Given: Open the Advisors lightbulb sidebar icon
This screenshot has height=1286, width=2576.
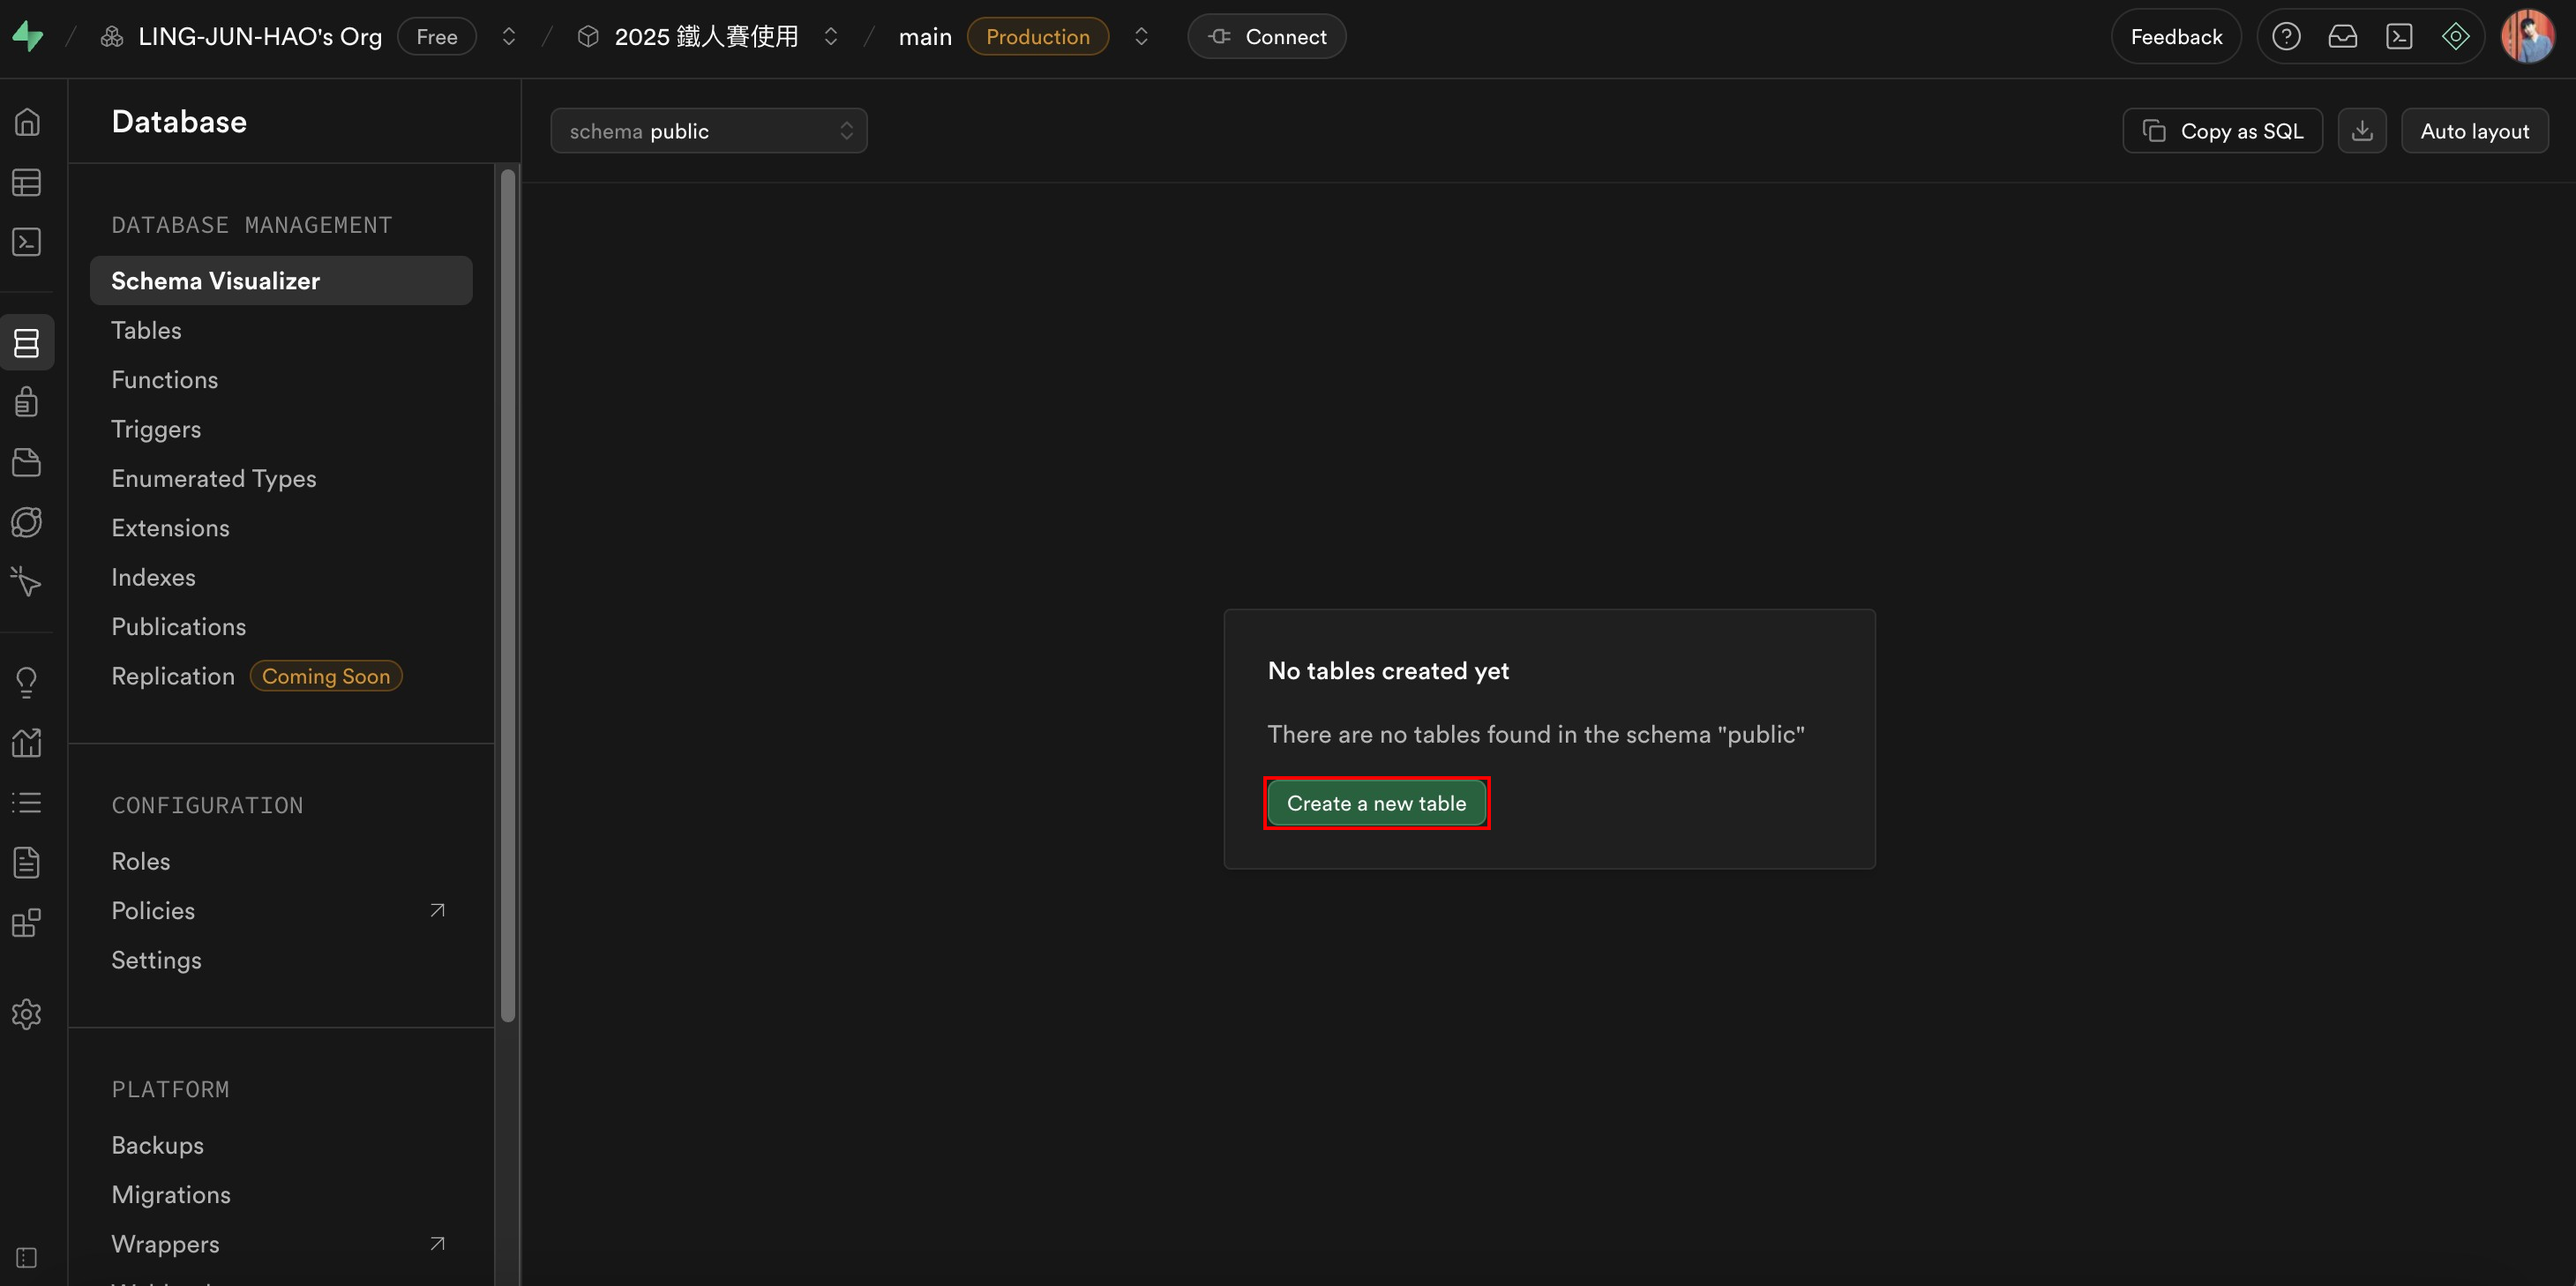Looking at the screenshot, I should (27, 682).
